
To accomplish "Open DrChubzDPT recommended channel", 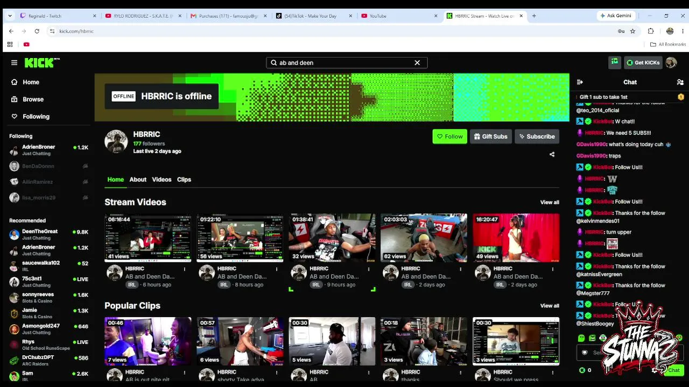I will coord(49,361).
